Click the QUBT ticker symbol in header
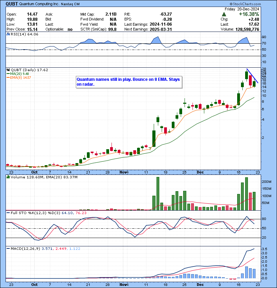The width and height of the screenshot is (277, 288). point(12,4)
